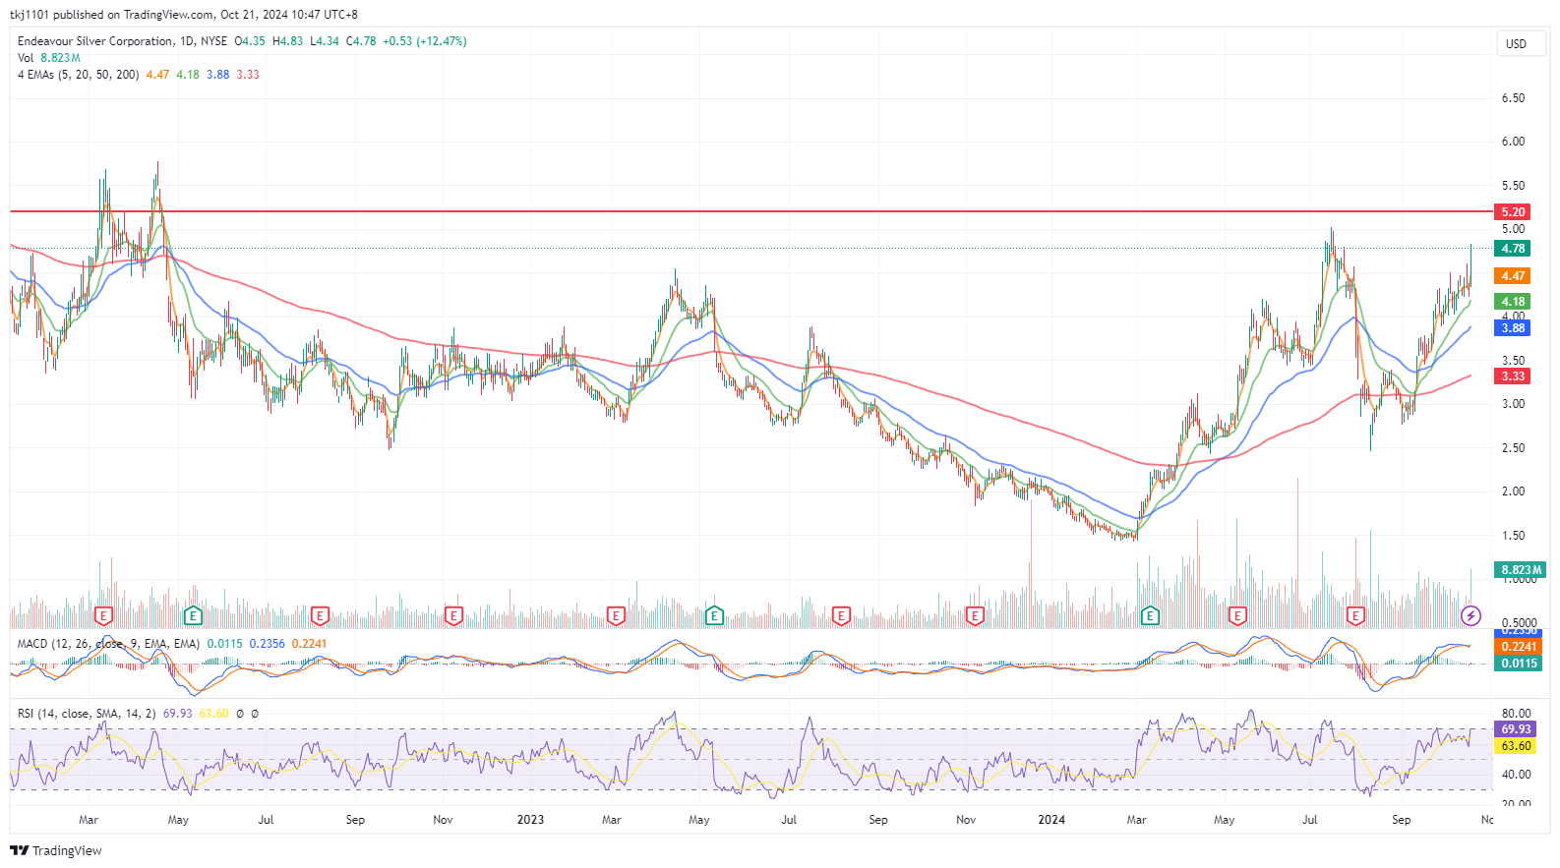
Task: Click the 2.00 price scale label
Action: (1513, 492)
